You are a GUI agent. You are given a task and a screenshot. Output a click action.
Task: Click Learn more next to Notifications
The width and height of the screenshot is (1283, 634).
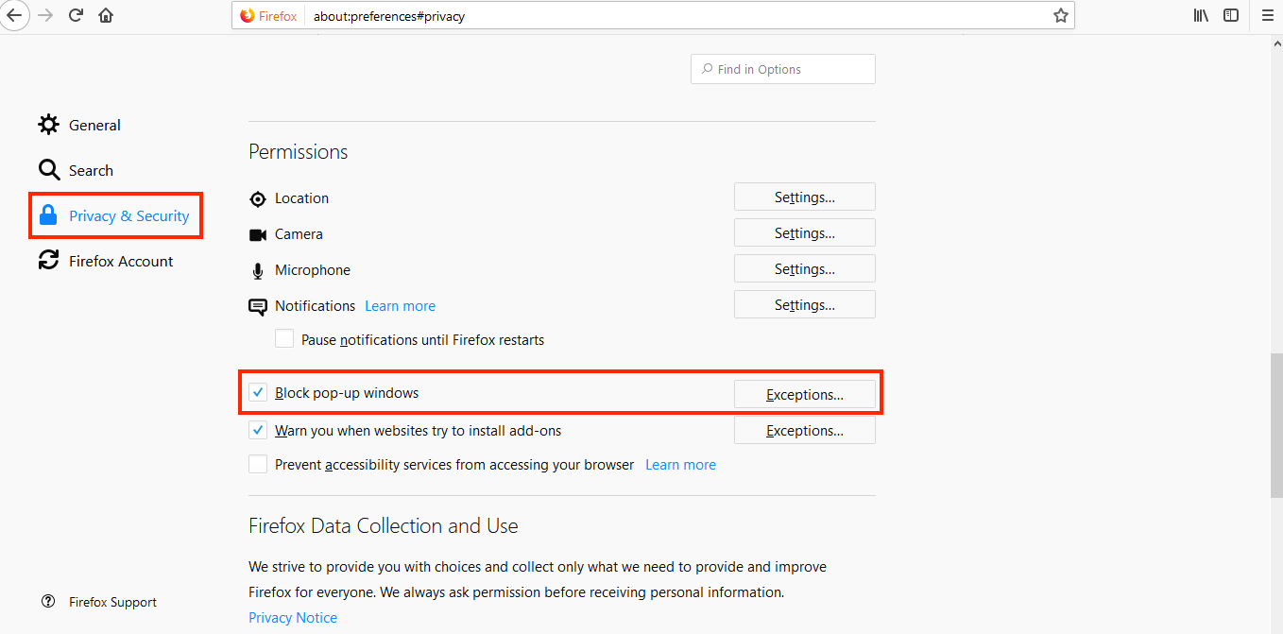(401, 306)
